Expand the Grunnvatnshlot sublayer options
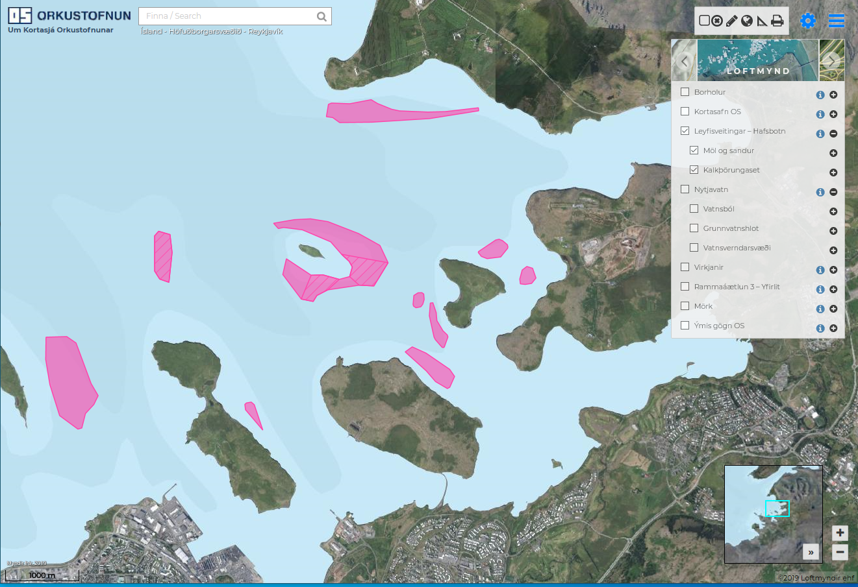This screenshot has width=858, height=587. (x=833, y=231)
